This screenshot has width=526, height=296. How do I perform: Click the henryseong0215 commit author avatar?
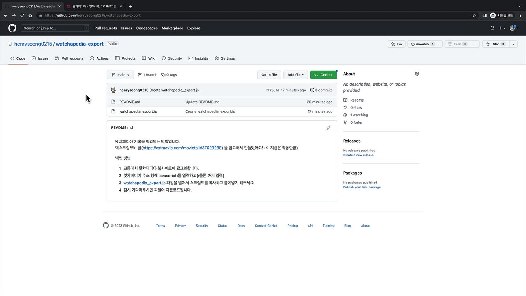point(113,90)
